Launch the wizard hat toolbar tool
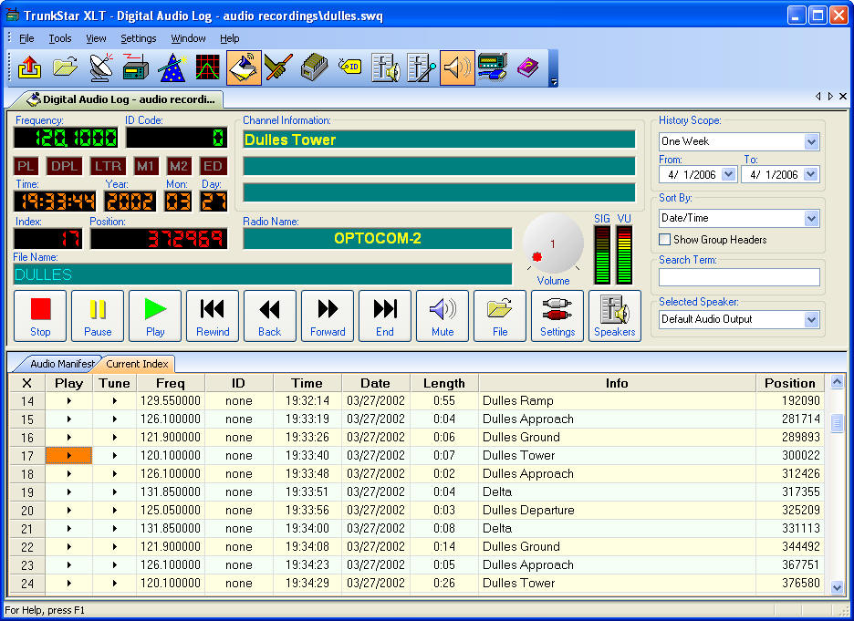 tap(172, 68)
